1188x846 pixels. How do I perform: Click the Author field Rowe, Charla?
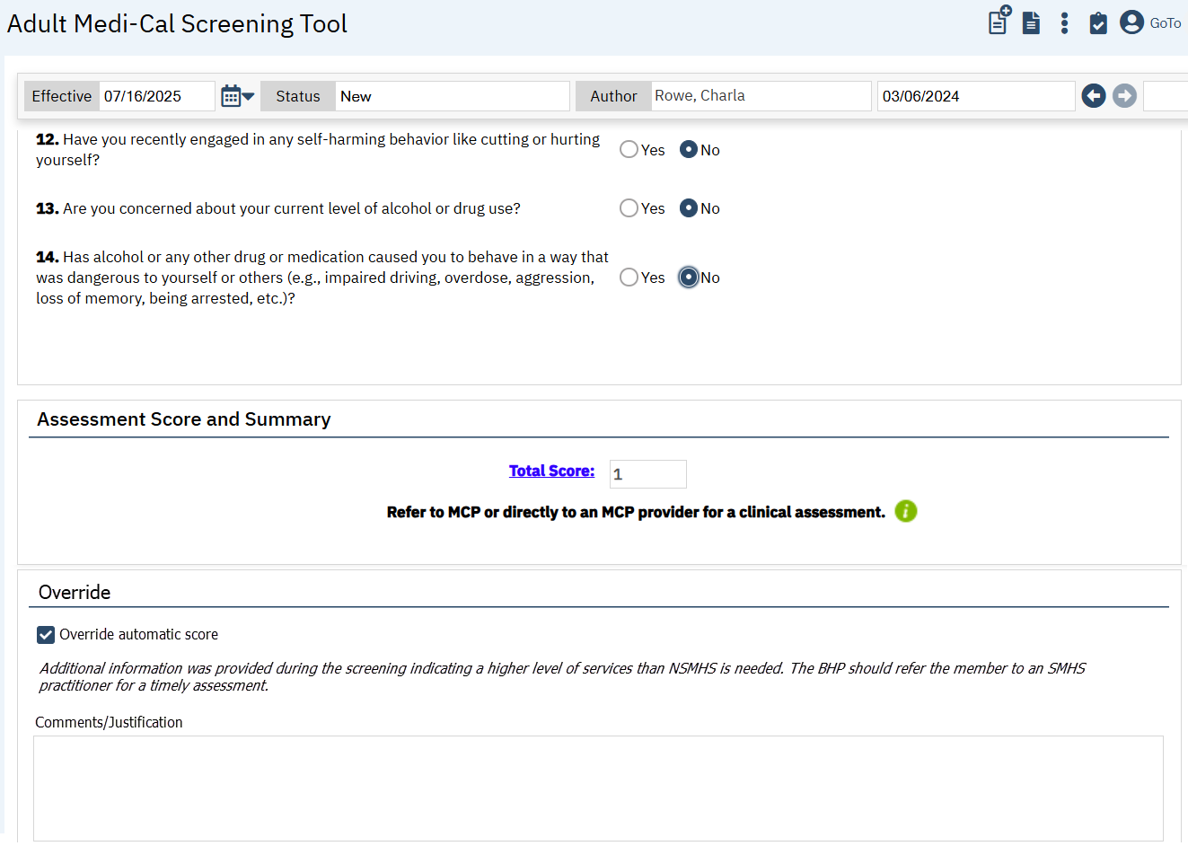coord(760,96)
